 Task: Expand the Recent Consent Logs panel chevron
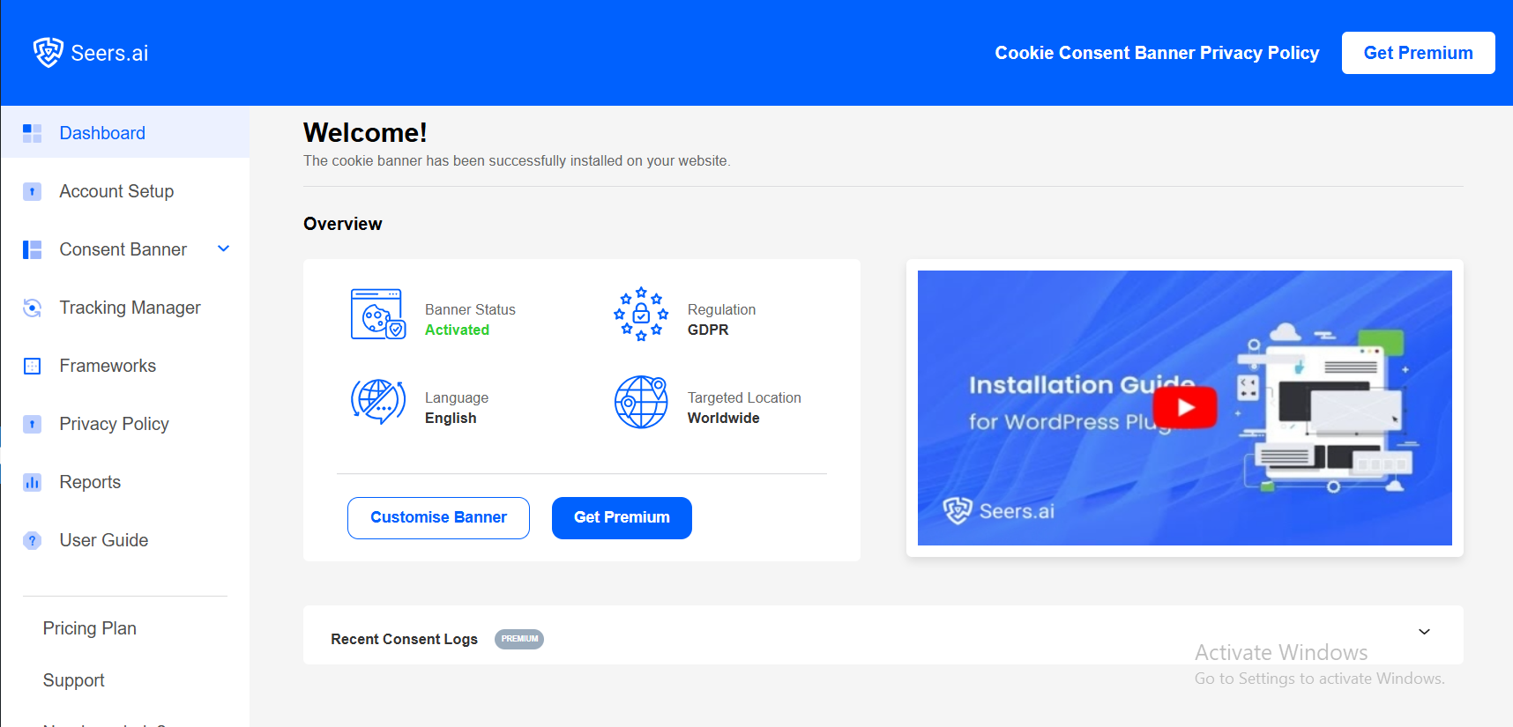pos(1424,632)
